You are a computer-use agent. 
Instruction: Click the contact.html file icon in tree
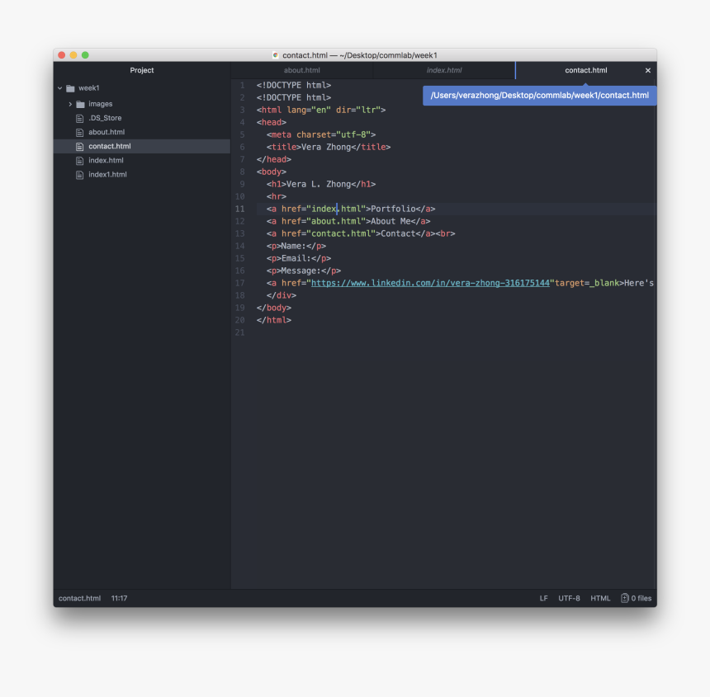tap(80, 146)
